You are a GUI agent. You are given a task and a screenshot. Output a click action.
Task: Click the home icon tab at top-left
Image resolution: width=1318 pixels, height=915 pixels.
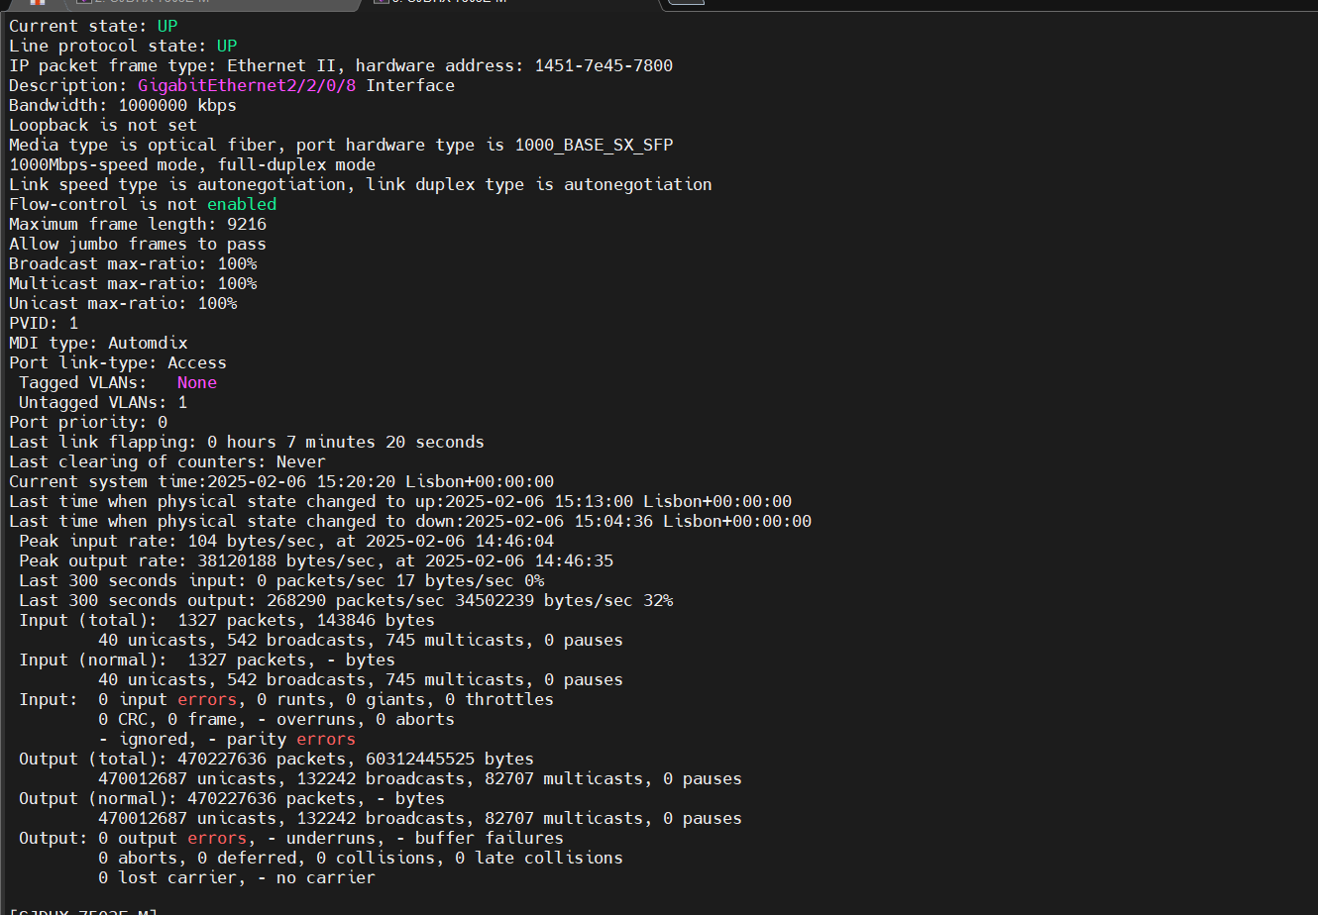point(38,3)
